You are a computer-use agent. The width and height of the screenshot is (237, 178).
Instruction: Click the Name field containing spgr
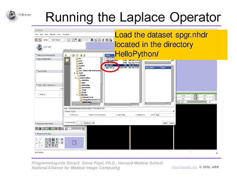pyautogui.click(x=165, y=115)
